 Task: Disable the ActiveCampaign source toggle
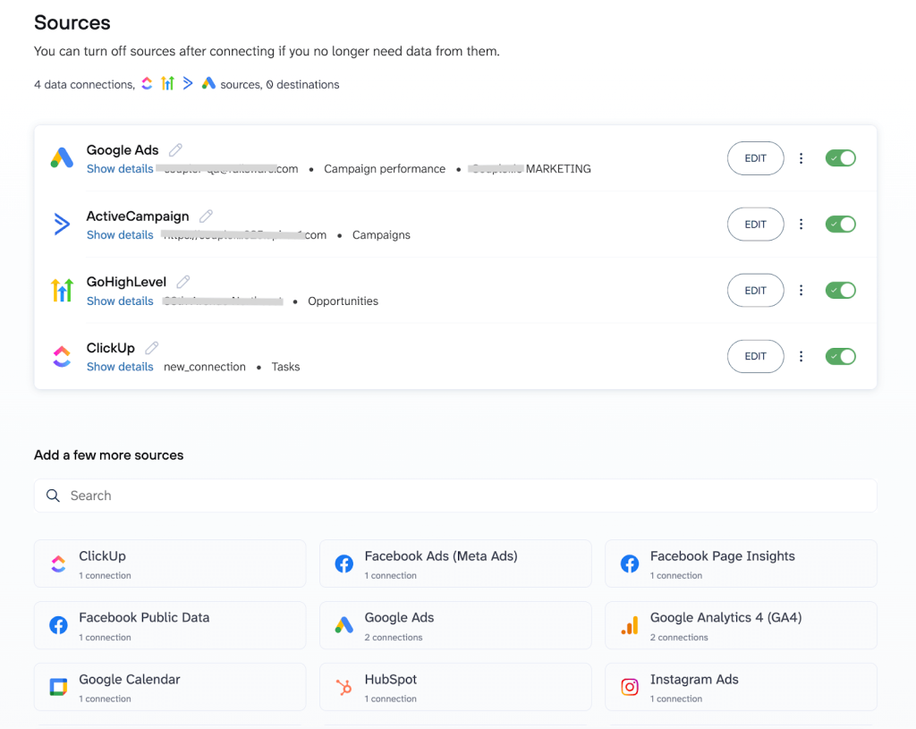tap(840, 225)
